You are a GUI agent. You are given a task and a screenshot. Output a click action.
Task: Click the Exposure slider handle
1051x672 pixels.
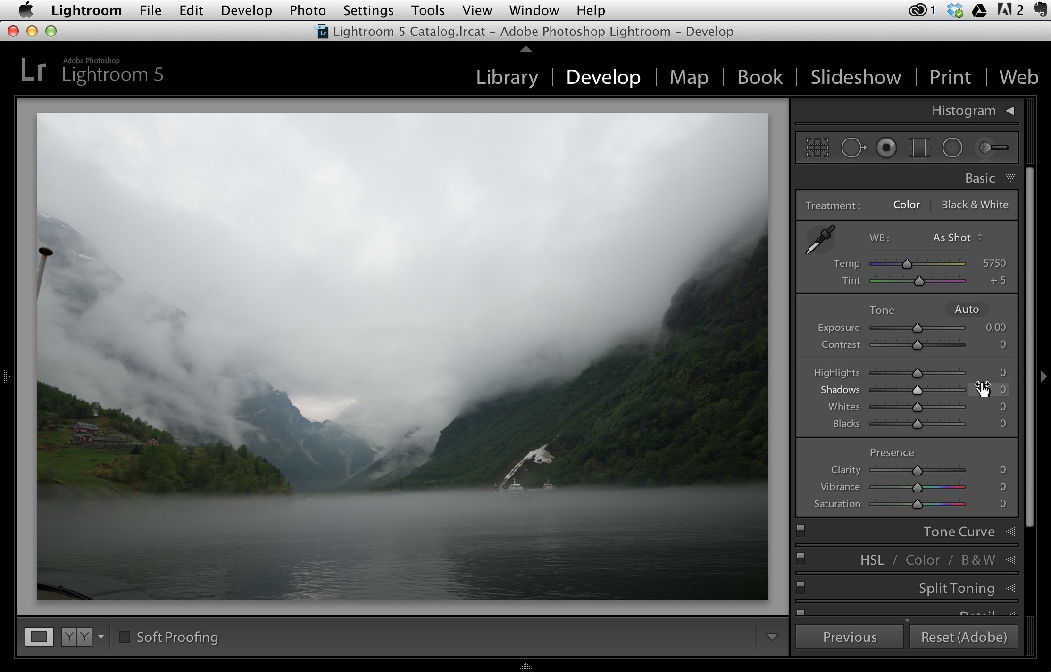click(x=917, y=328)
